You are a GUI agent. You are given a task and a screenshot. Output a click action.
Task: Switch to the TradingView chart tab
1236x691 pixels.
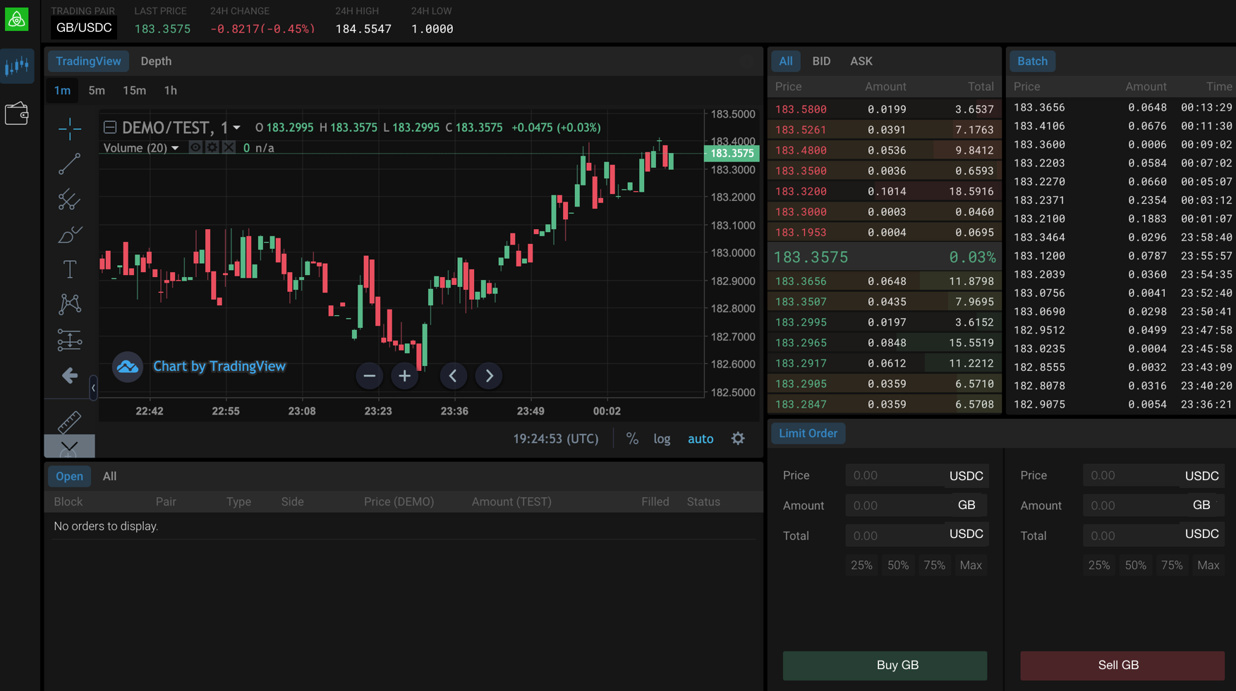coord(88,61)
